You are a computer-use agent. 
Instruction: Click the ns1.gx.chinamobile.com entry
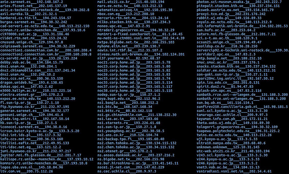point(137,115)
